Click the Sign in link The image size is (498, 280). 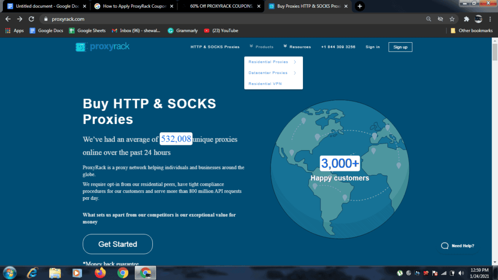click(373, 47)
